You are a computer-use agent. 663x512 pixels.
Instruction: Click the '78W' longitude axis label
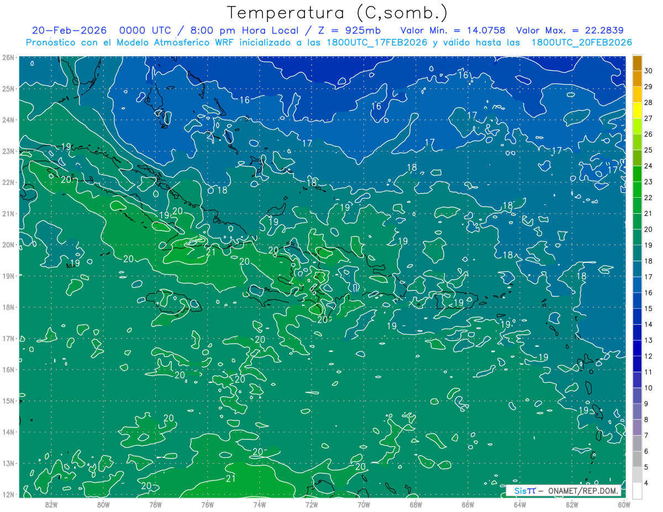155,504
